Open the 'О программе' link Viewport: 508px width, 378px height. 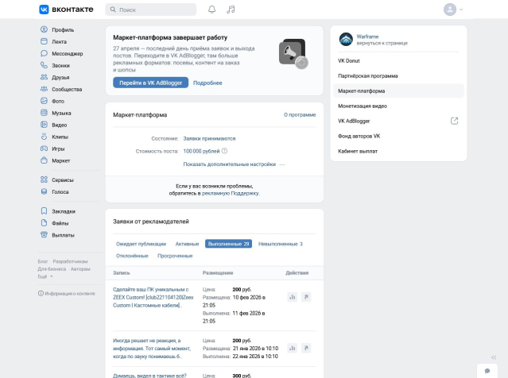300,115
